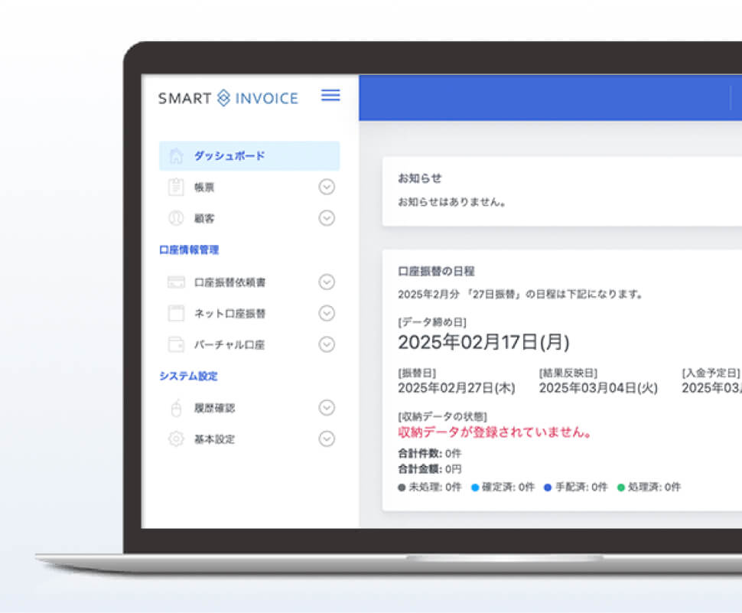Image resolution: width=742 pixels, height=613 pixels.
Task: Expand the 履歴確認 chevron
Action: tap(327, 408)
